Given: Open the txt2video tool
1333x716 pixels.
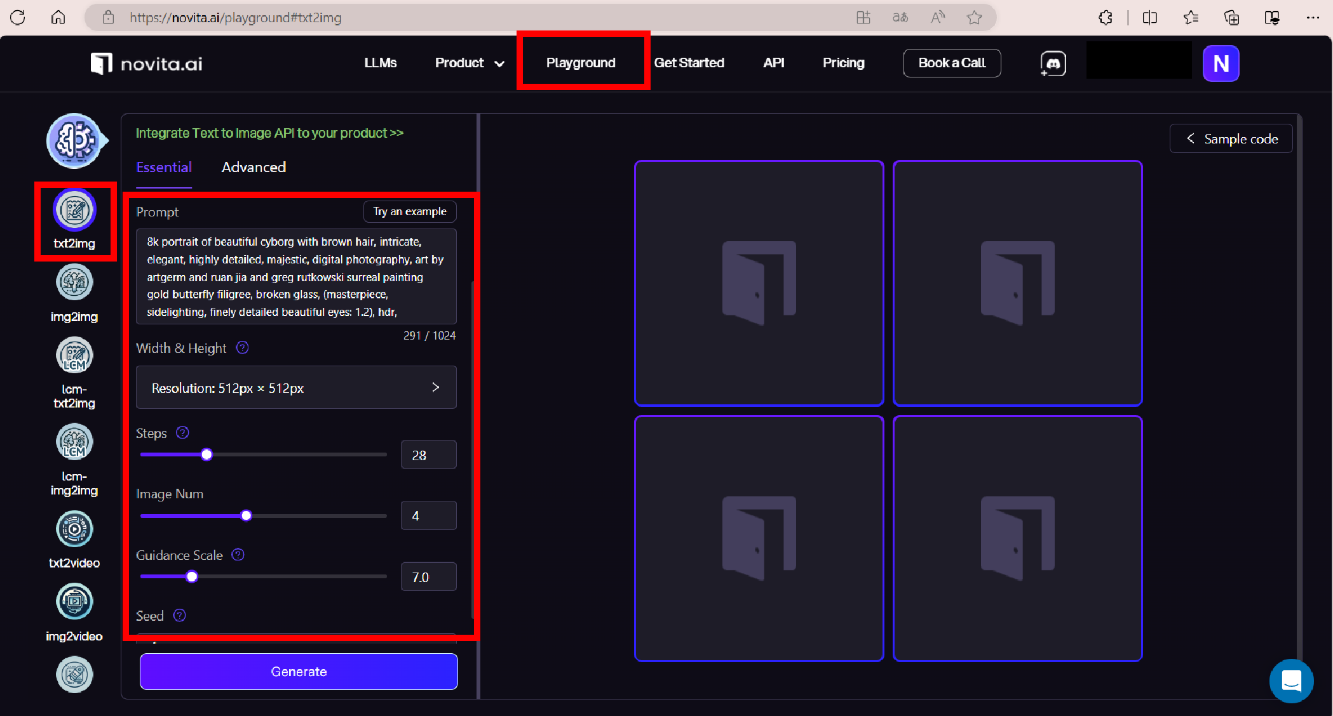Looking at the screenshot, I should click(74, 529).
